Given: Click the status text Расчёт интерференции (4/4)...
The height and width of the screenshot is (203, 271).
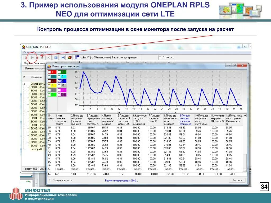Looking at the screenshot, I should 121,181.
